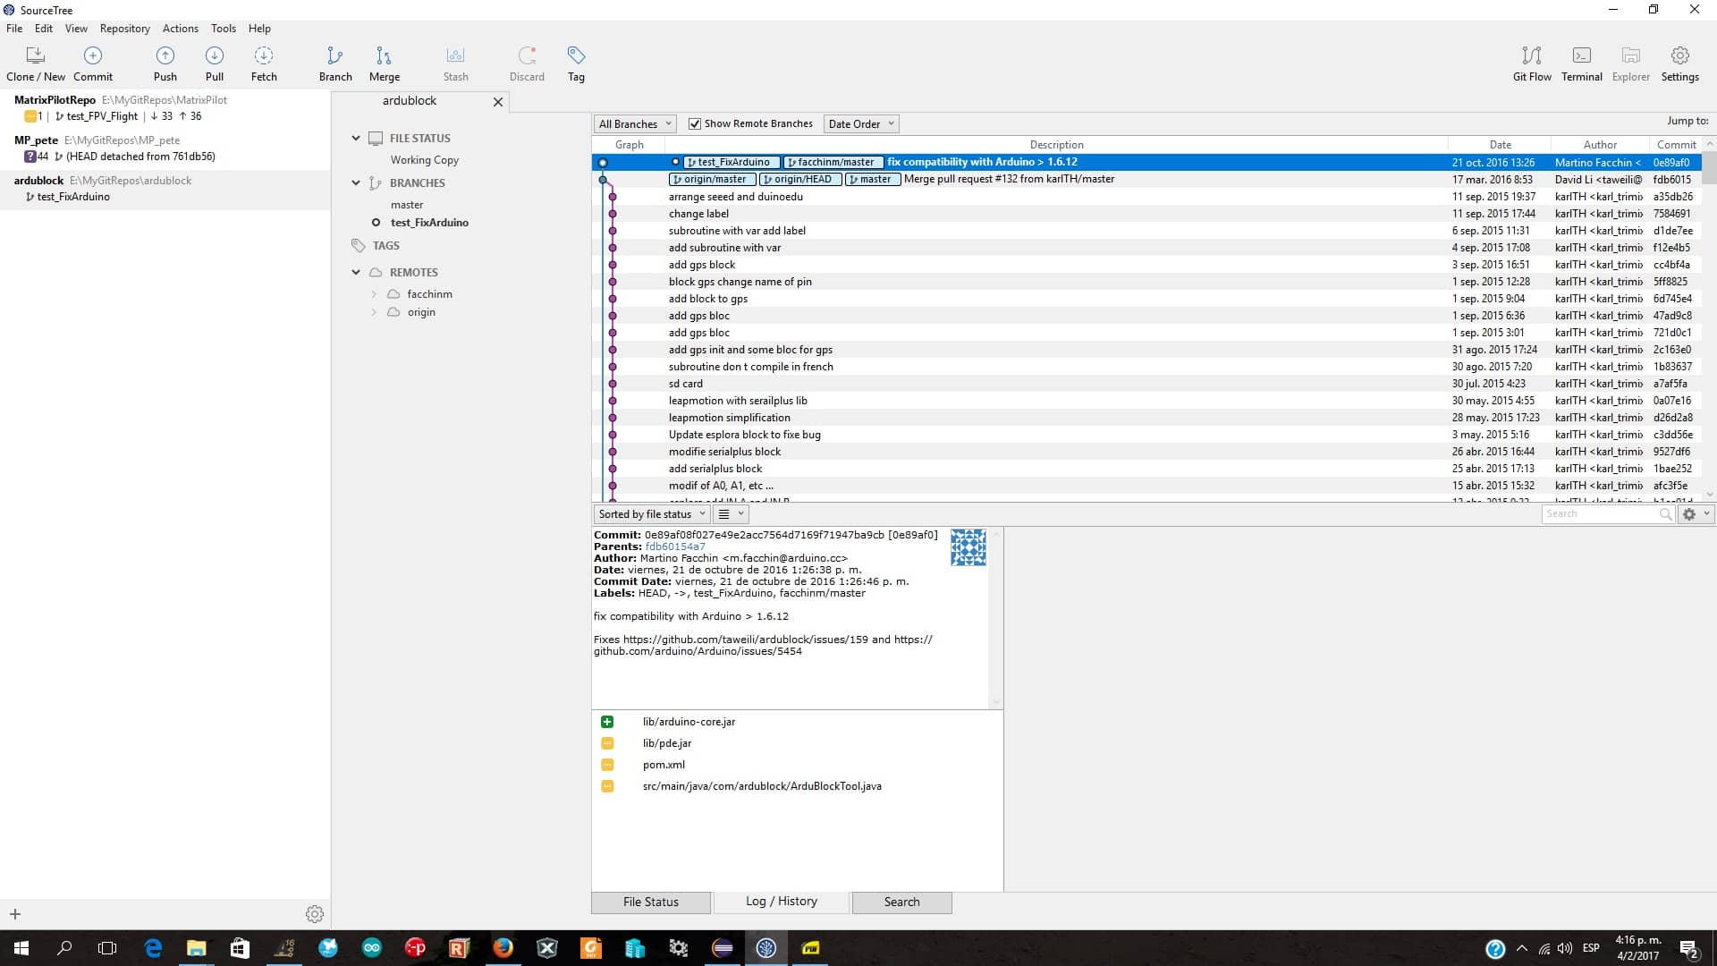1717x966 pixels.
Task: Collapse the BRANCHES section
Action: pyautogui.click(x=356, y=183)
